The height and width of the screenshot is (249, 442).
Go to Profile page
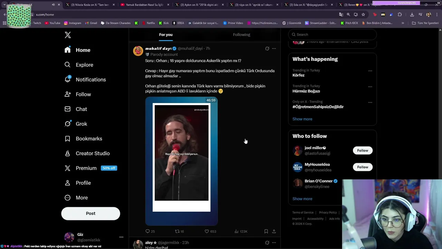78,183
